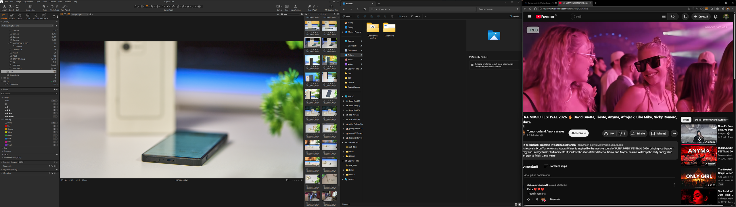The width and height of the screenshot is (736, 207).
Task: Select the Zoom cursor tool
Action: coord(147,6)
